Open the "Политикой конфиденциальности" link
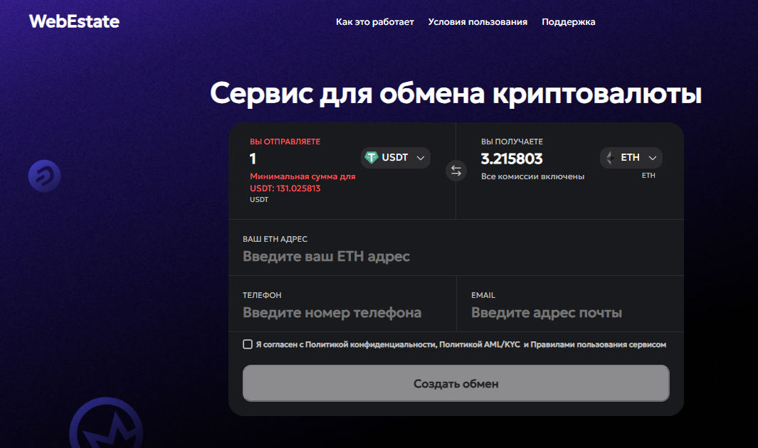The width and height of the screenshot is (758, 448). point(371,345)
